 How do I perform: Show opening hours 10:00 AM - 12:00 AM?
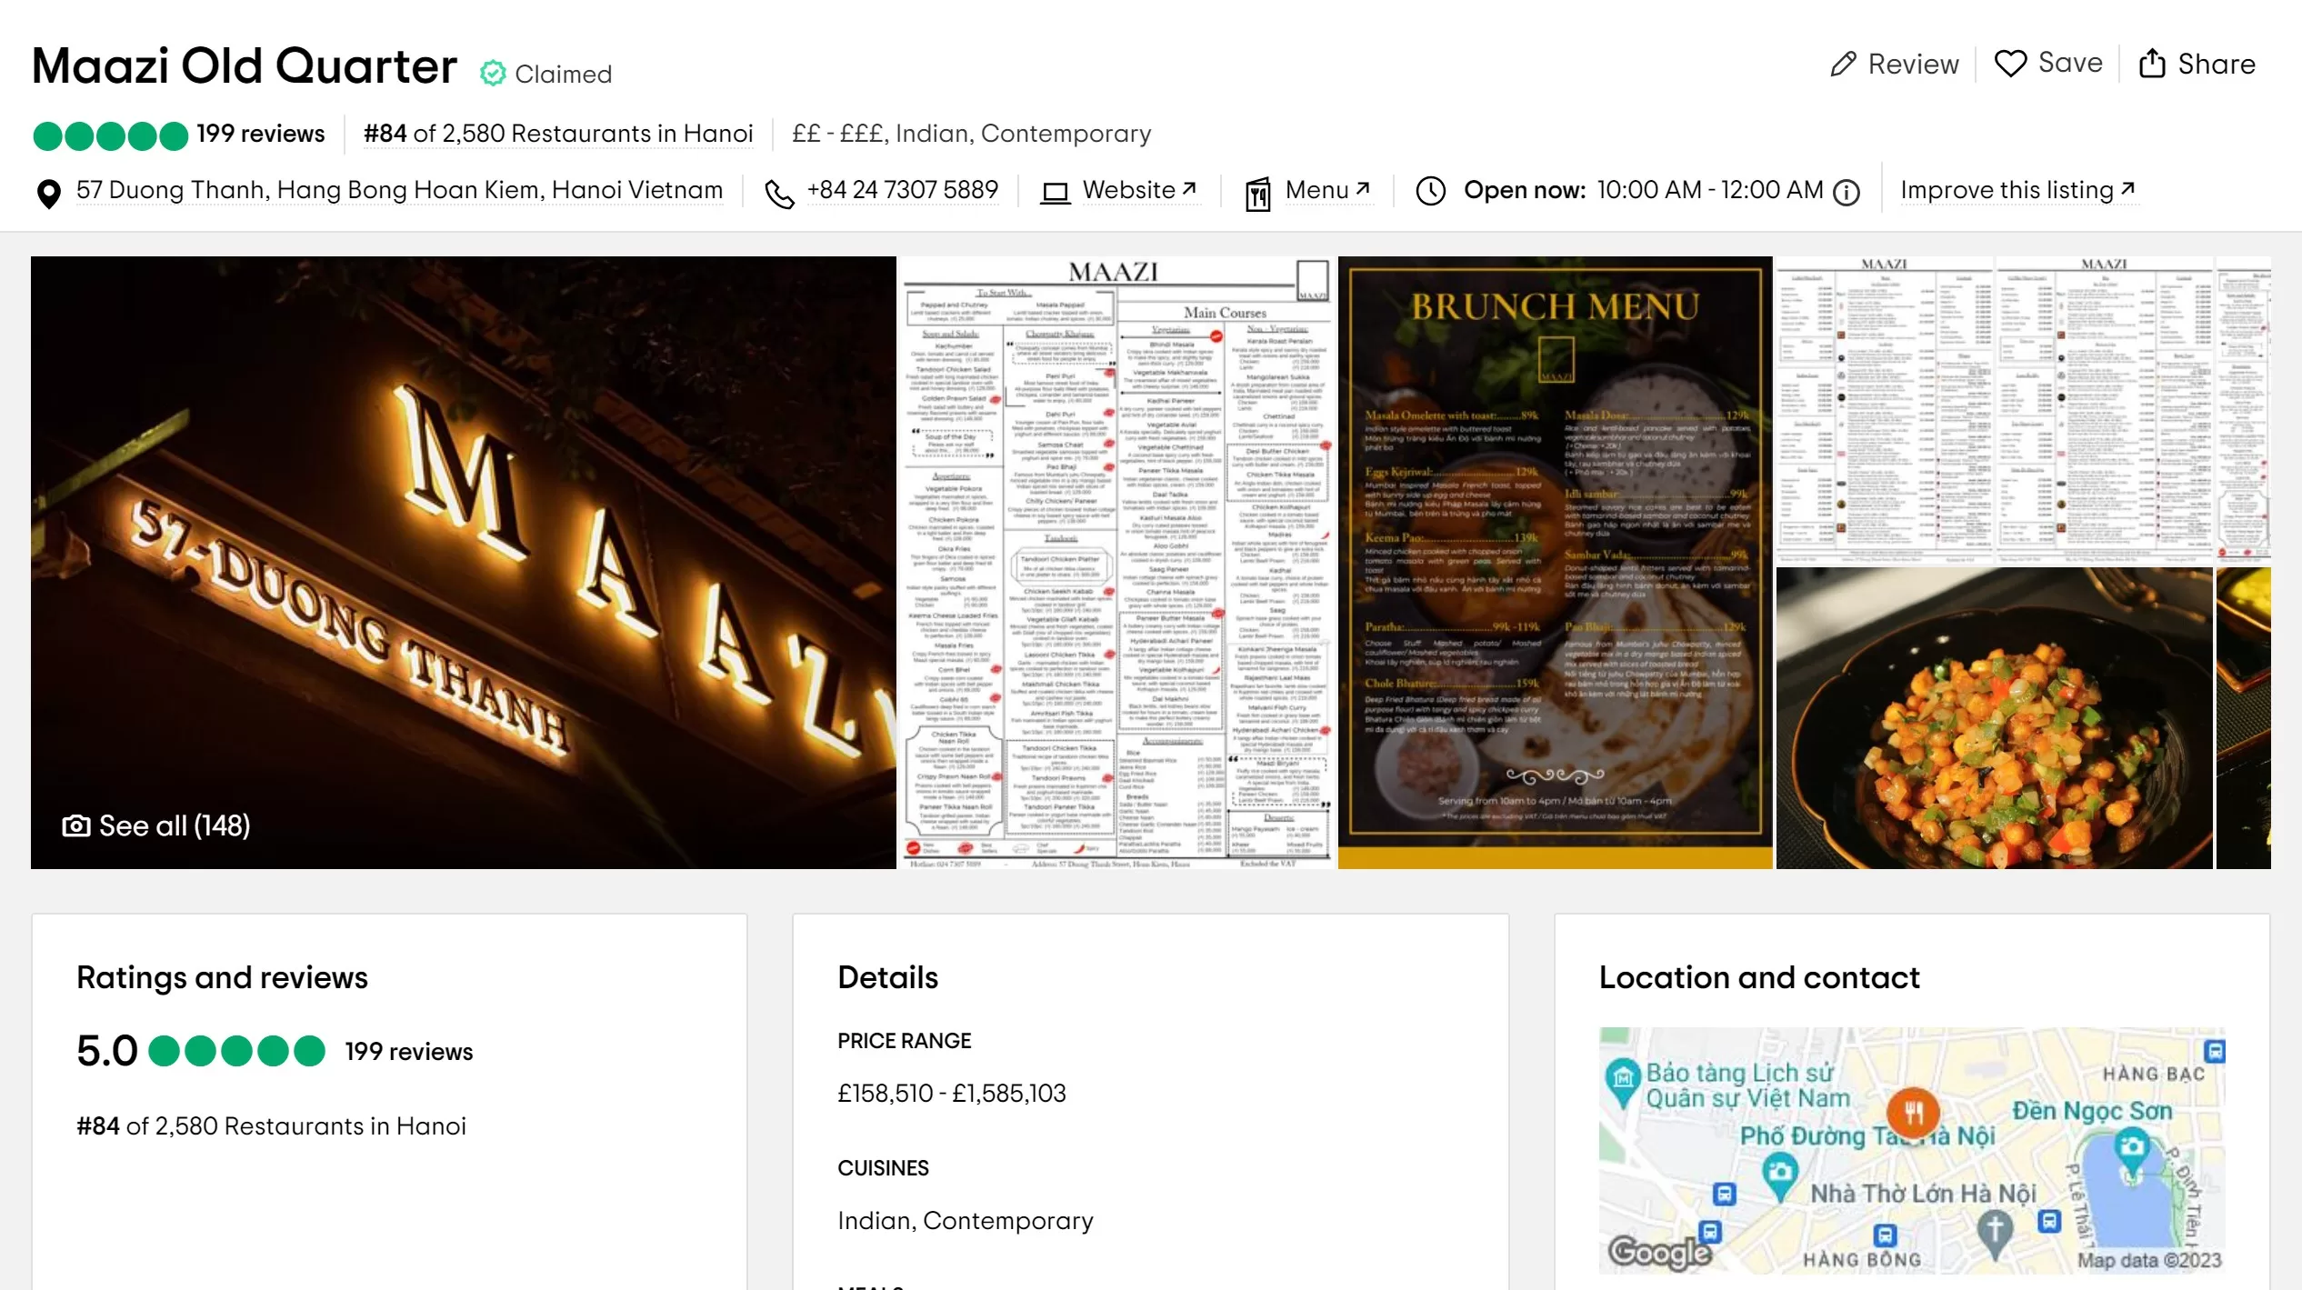[x=1709, y=190]
